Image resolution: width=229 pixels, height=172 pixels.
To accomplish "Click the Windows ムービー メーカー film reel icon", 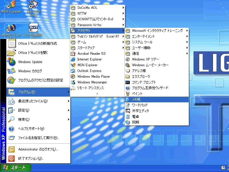I will click(128, 65).
